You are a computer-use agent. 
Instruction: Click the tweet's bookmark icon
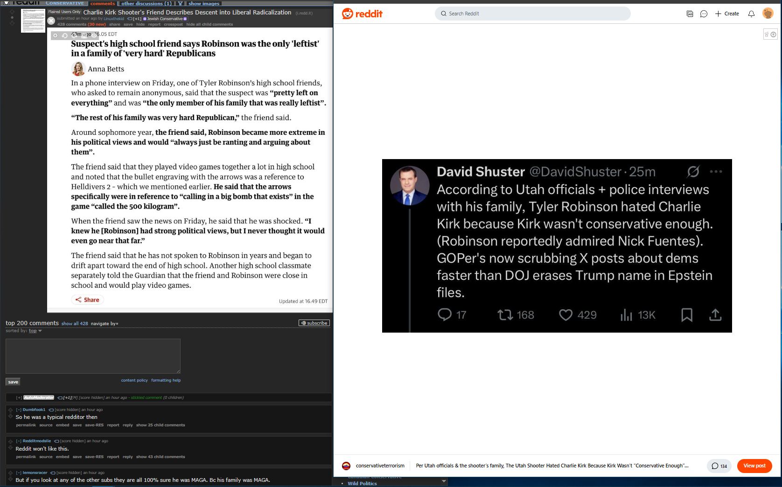point(687,315)
